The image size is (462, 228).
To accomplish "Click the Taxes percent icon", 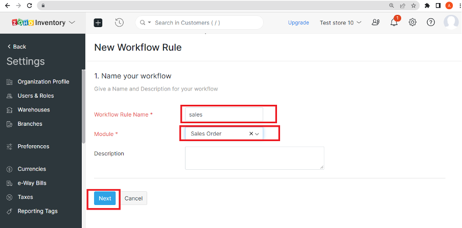I will pos(9,197).
